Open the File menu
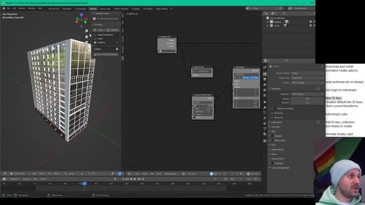The width and height of the screenshot is (365, 205). pos(9,9)
